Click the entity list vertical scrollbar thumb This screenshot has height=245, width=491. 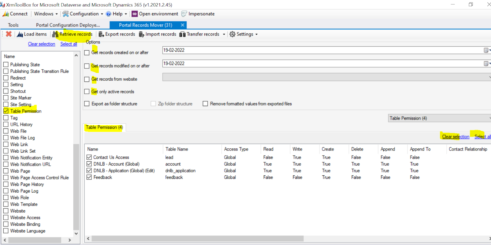click(76, 187)
